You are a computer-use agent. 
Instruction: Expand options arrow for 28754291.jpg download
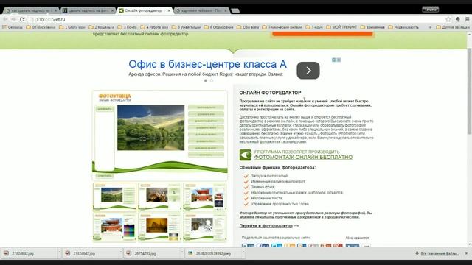tap(182, 252)
